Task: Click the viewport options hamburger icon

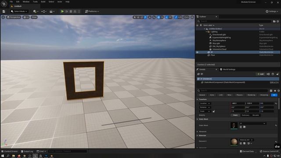Action: (3, 17)
